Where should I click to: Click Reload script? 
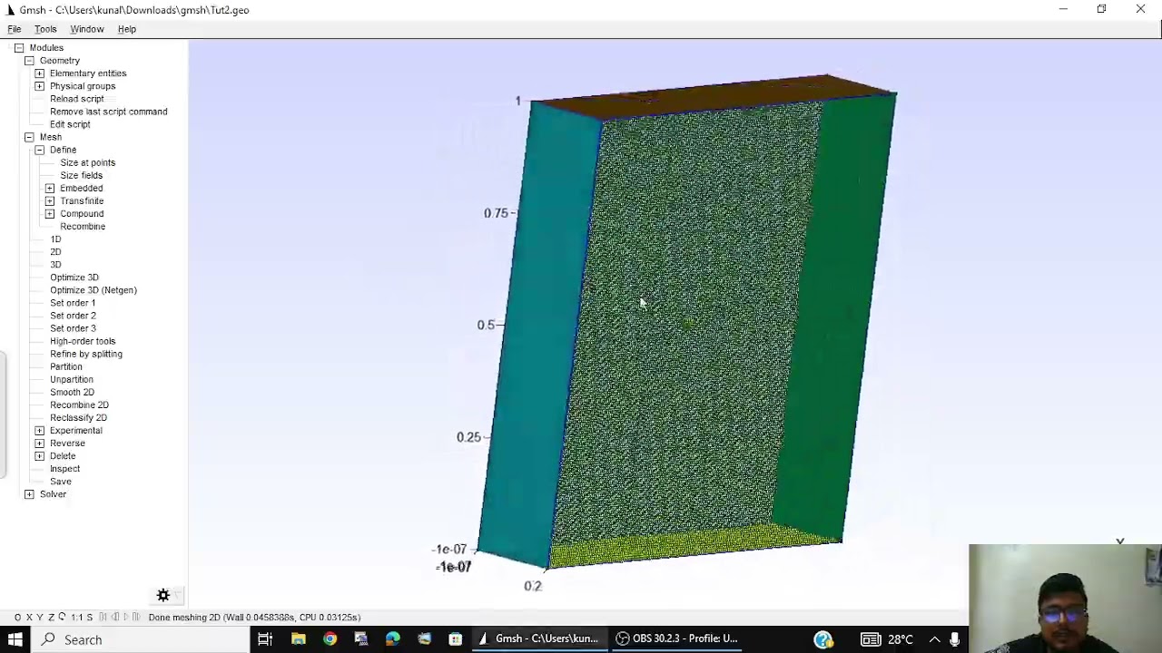[x=77, y=99]
